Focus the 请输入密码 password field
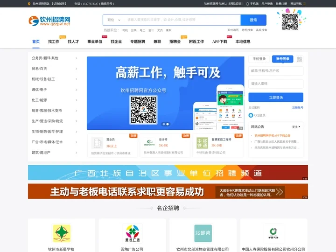This screenshot has width=336, height=252. click(x=276, y=84)
